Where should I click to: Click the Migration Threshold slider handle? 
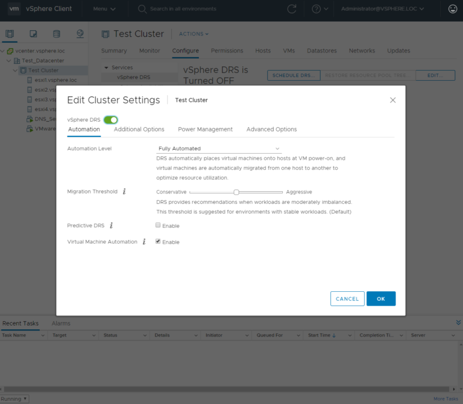(x=236, y=192)
